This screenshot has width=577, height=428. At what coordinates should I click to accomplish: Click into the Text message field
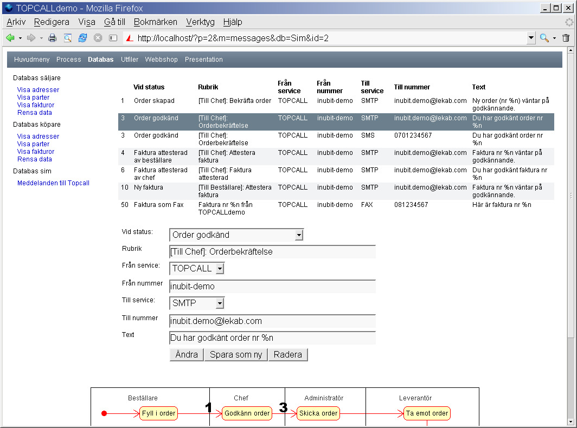click(x=272, y=338)
